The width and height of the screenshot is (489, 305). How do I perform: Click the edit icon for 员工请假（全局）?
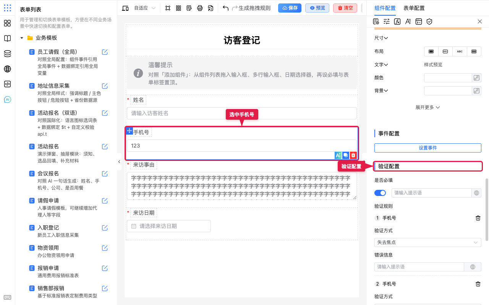tap(105, 52)
